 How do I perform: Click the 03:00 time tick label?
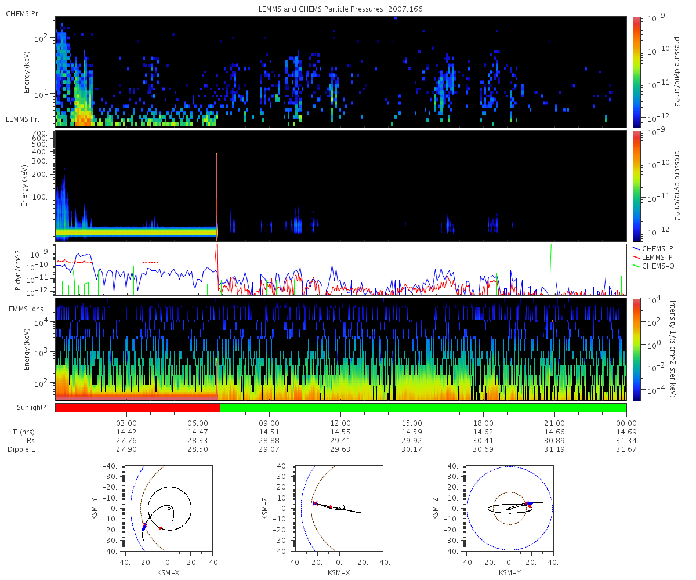(126, 423)
